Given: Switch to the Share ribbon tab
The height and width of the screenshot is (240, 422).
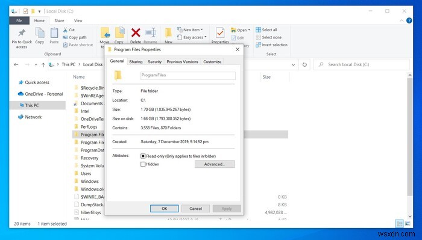Looking at the screenshot, I should [59, 20].
